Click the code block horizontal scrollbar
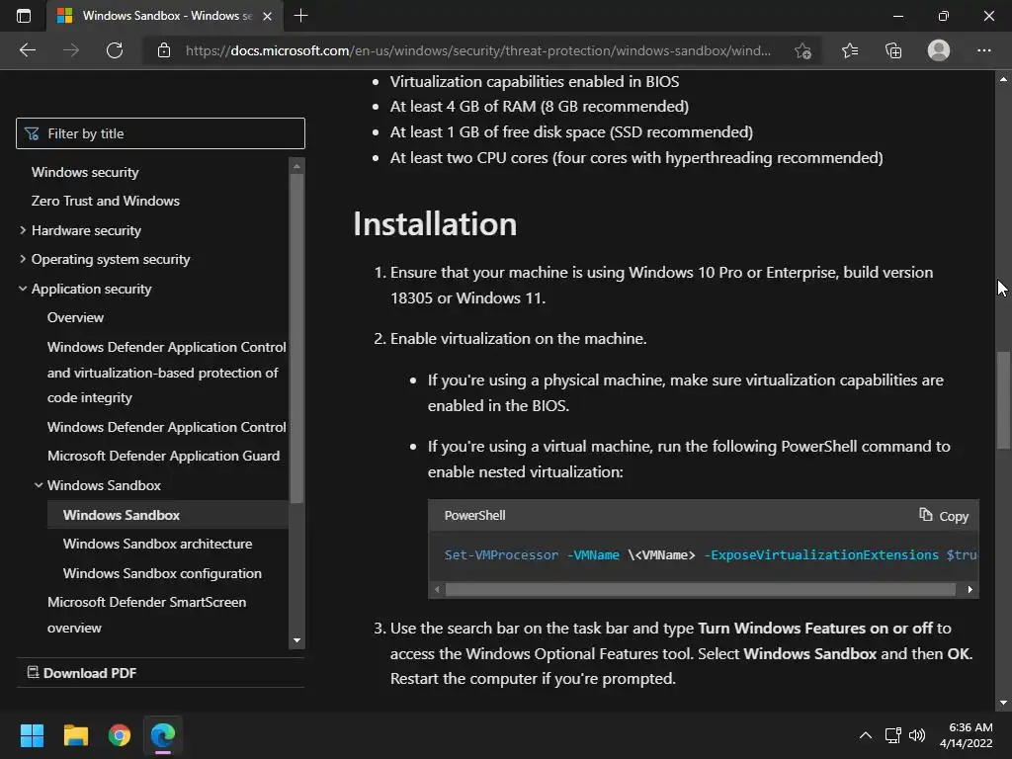This screenshot has width=1012, height=759. [701, 589]
